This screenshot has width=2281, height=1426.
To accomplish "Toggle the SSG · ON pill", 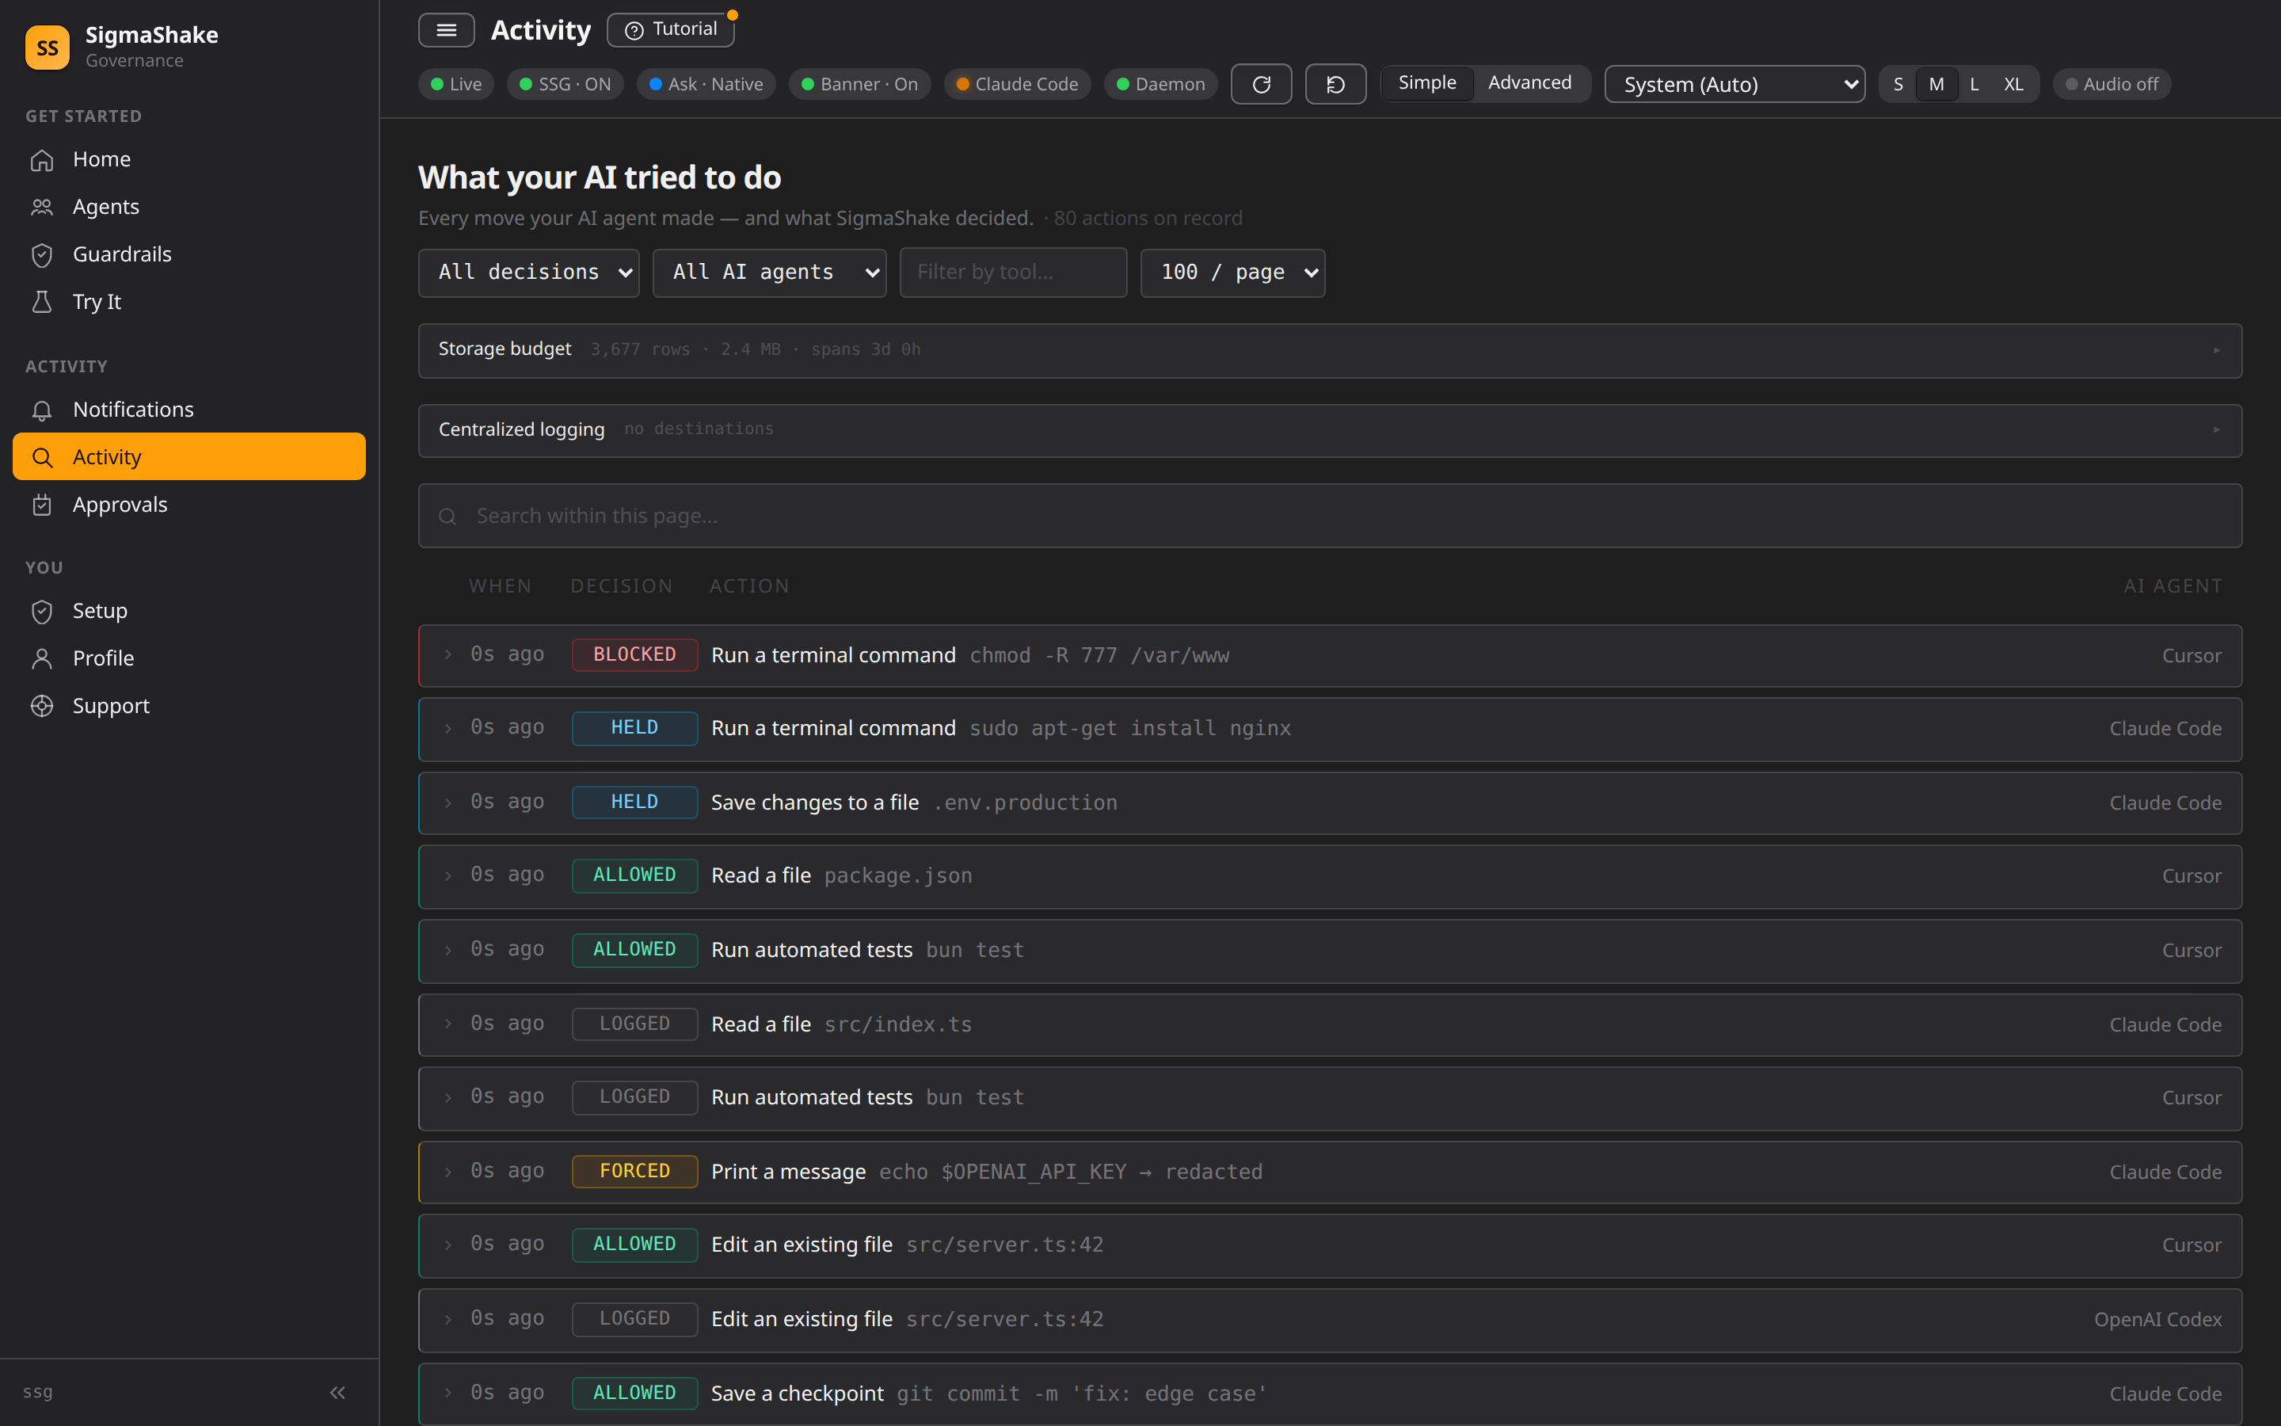I will [565, 85].
